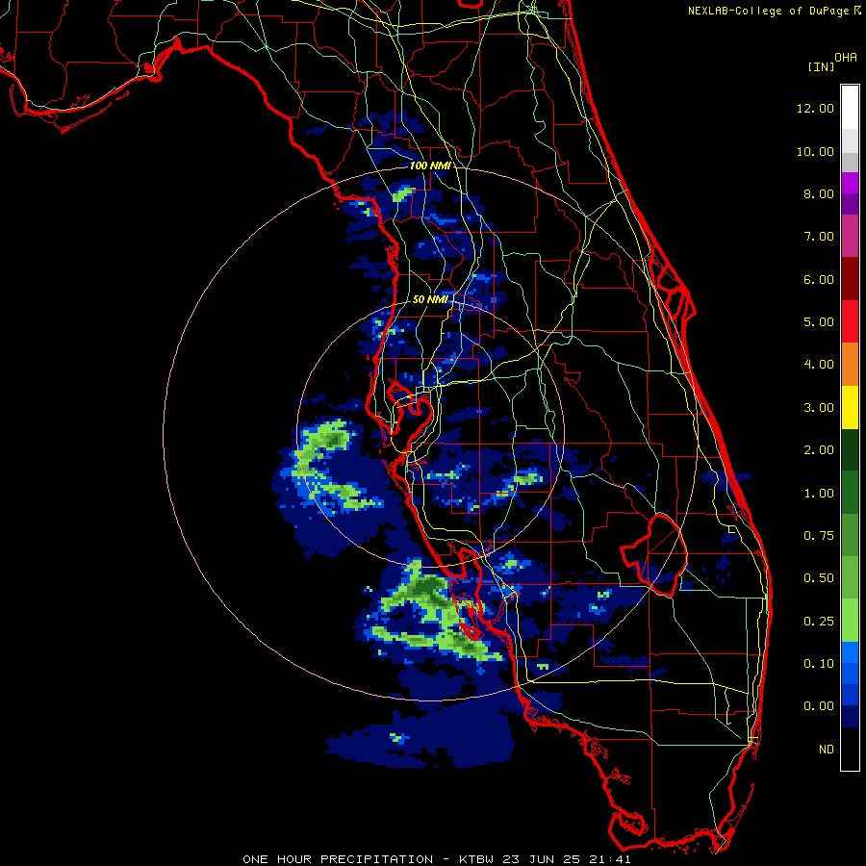Click the 50 NMI range ring label
Screen dimensions: 866x866
[430, 299]
